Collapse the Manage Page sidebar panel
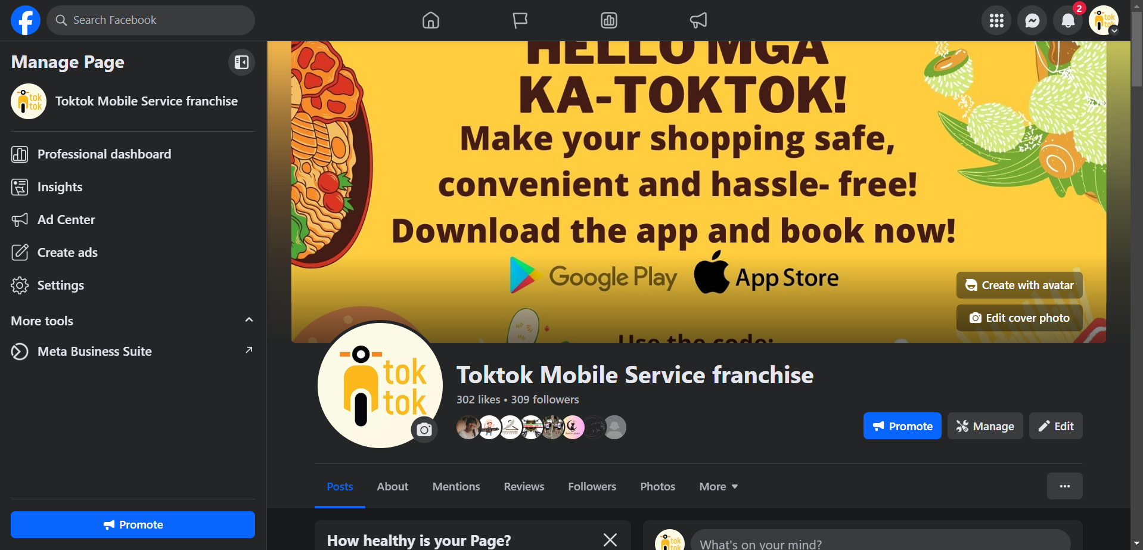Viewport: 1143px width, 550px height. [x=241, y=62]
